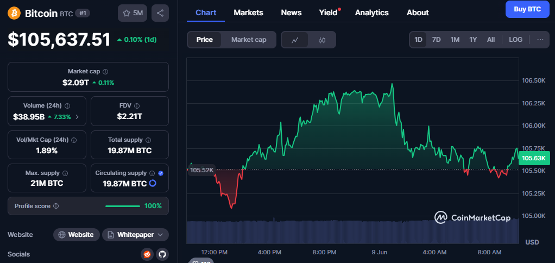555x263 pixels.
Task: Set chart range to All
Action: [491, 40]
